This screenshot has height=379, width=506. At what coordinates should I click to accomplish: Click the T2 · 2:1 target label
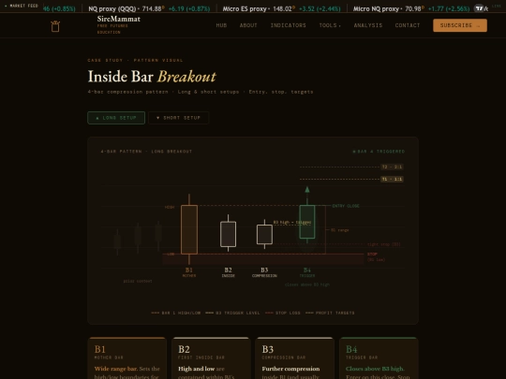392,167
